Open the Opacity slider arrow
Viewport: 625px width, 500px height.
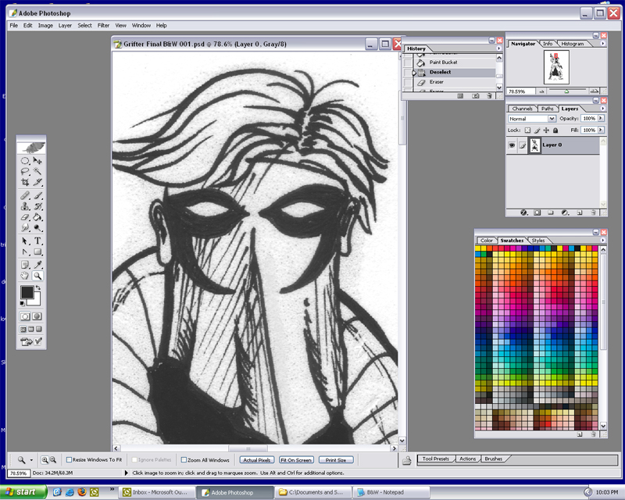coord(601,118)
